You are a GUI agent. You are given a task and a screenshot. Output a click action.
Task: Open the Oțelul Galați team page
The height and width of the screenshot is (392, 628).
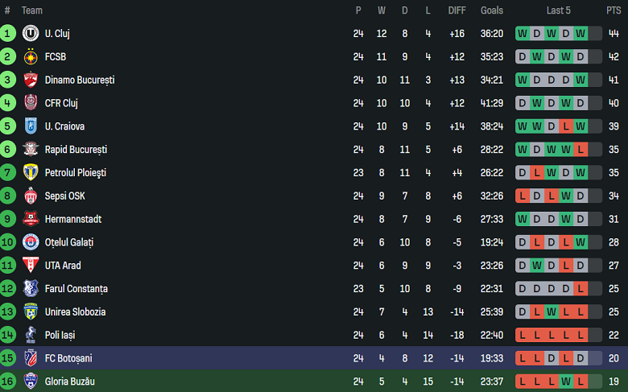[x=69, y=242]
